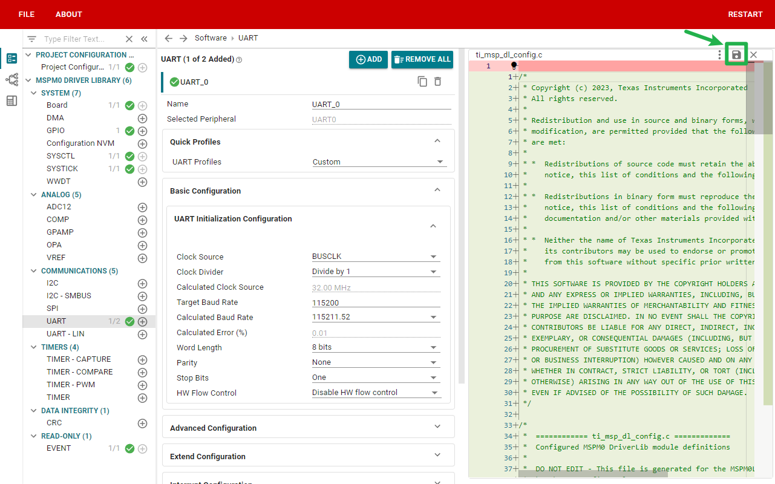Expand the Advanced Configuration section
The width and height of the screenshot is (775, 484).
[309, 428]
